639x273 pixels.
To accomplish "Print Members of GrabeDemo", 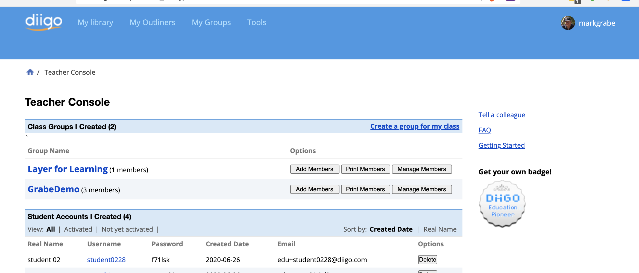I will pyautogui.click(x=365, y=189).
